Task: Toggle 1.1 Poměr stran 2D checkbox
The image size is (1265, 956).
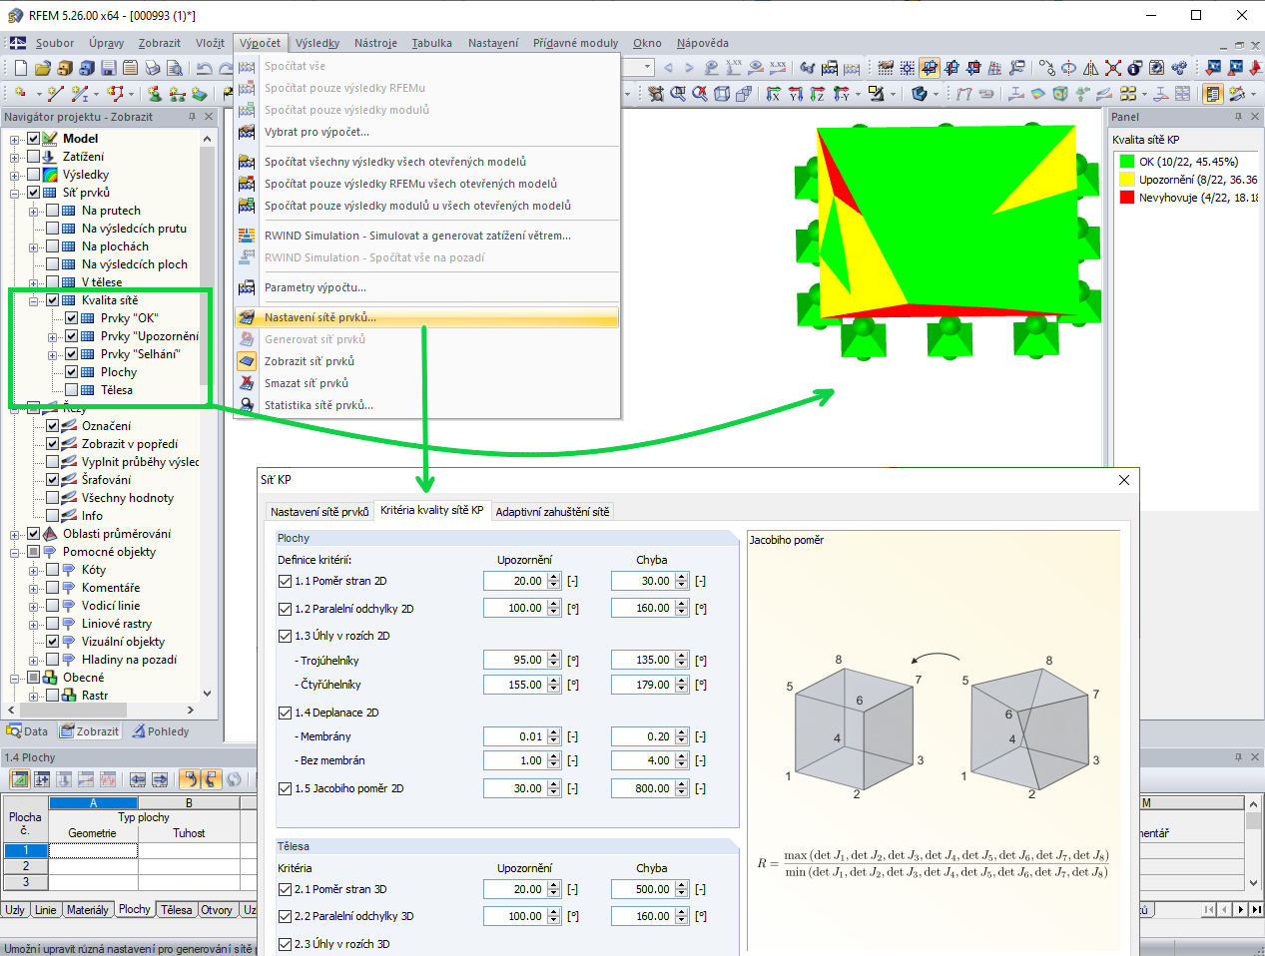Action: 286,581
